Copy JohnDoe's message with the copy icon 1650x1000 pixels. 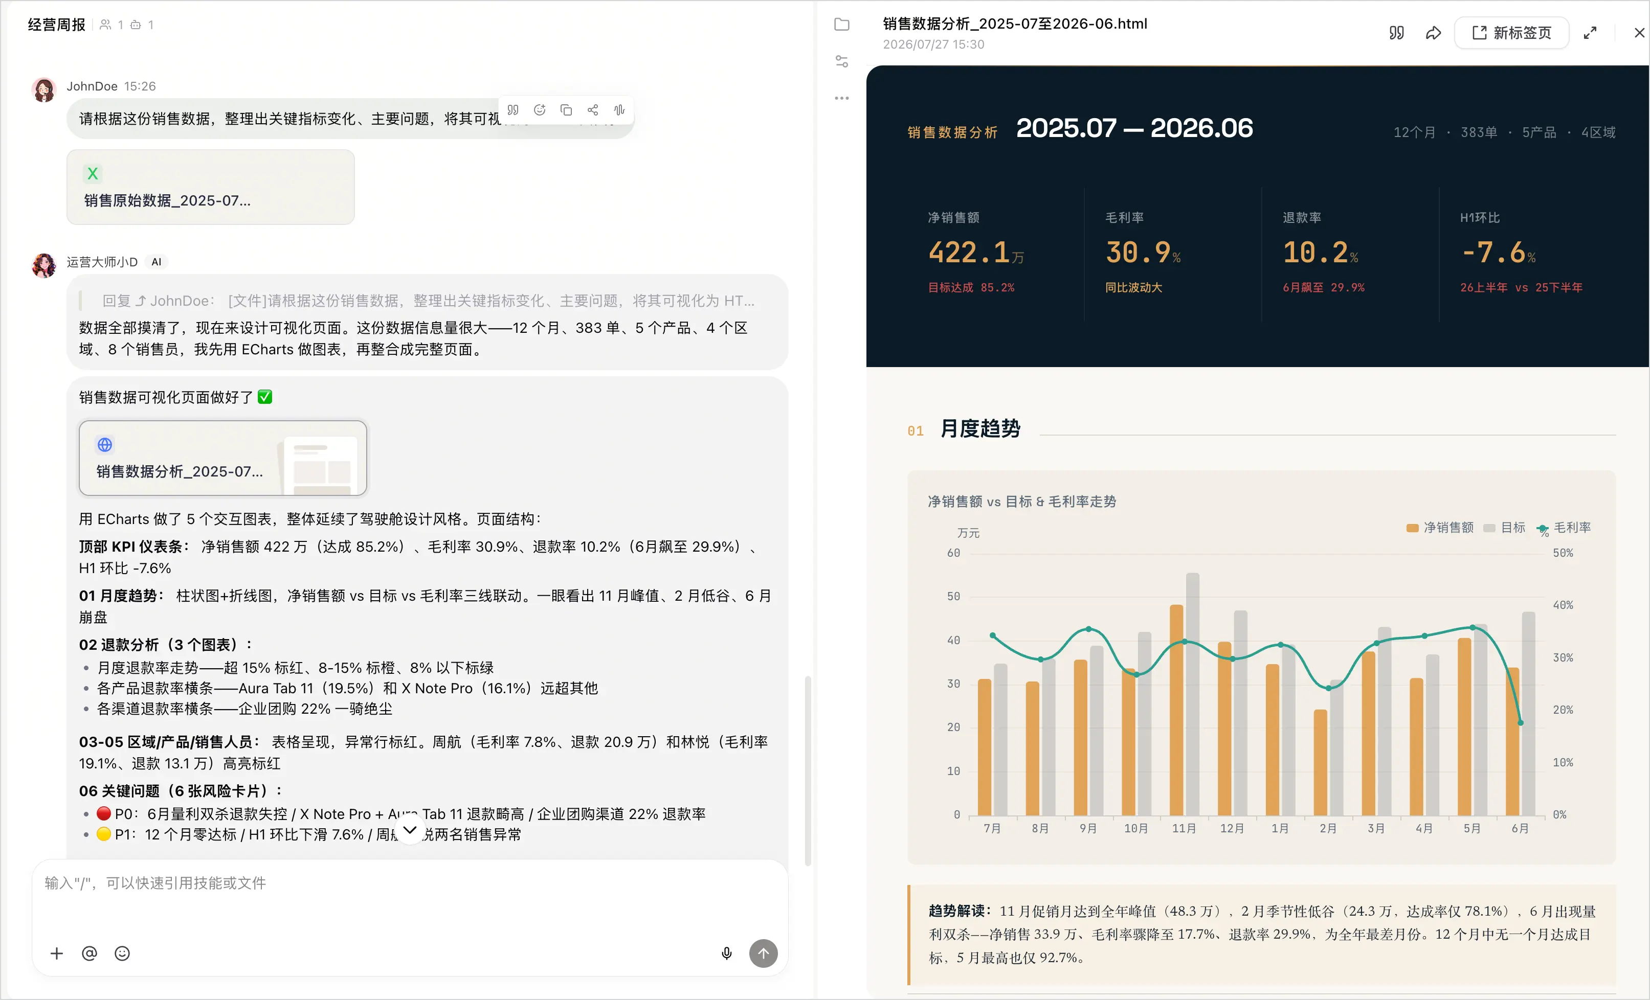pyautogui.click(x=566, y=110)
